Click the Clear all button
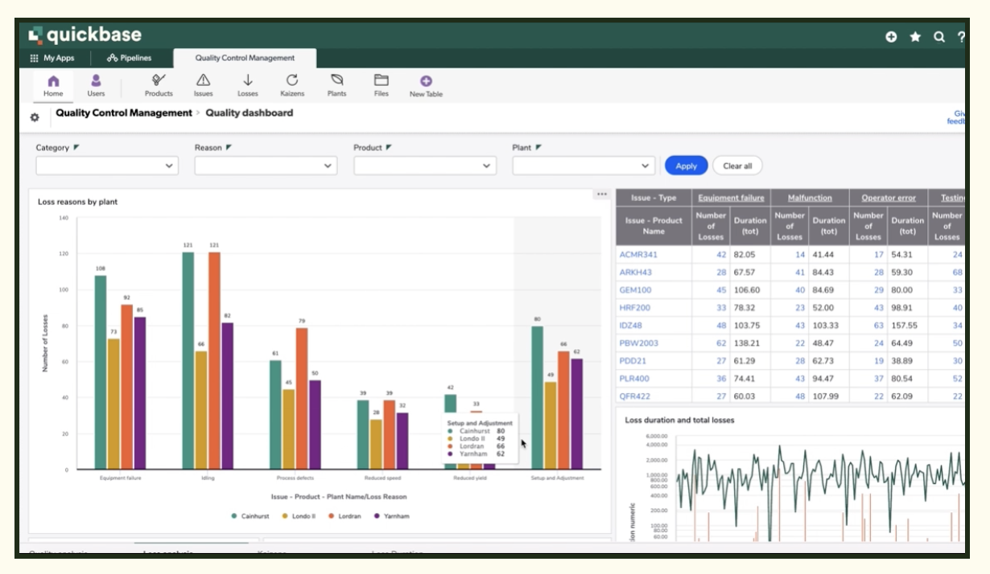This screenshot has height=574, width=990. (x=737, y=166)
